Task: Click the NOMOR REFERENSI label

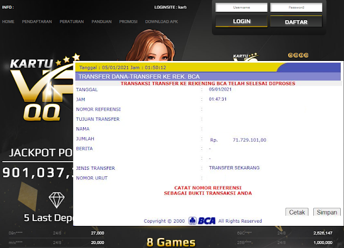Action: pos(98,109)
